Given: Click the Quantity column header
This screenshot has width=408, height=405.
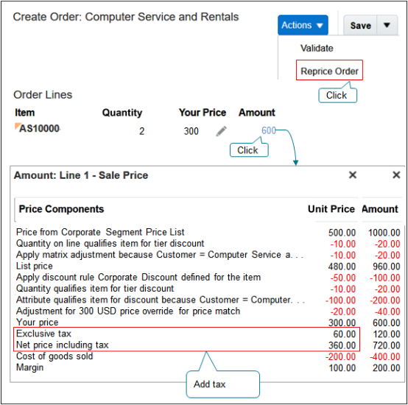Looking at the screenshot, I should (x=122, y=113).
